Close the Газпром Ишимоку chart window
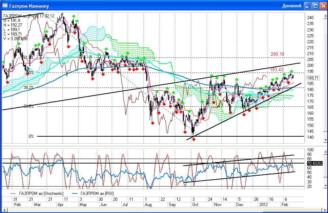The image size is (328, 213). 323,6
